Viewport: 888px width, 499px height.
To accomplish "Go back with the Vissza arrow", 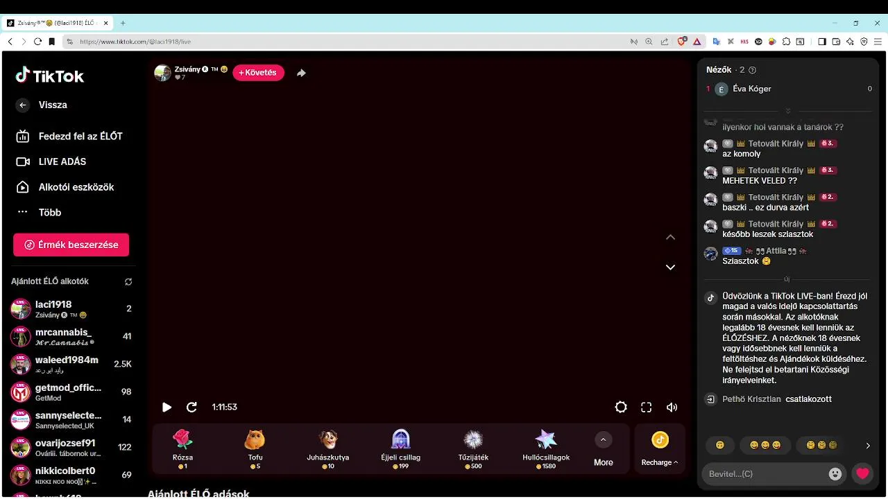I will [x=23, y=105].
